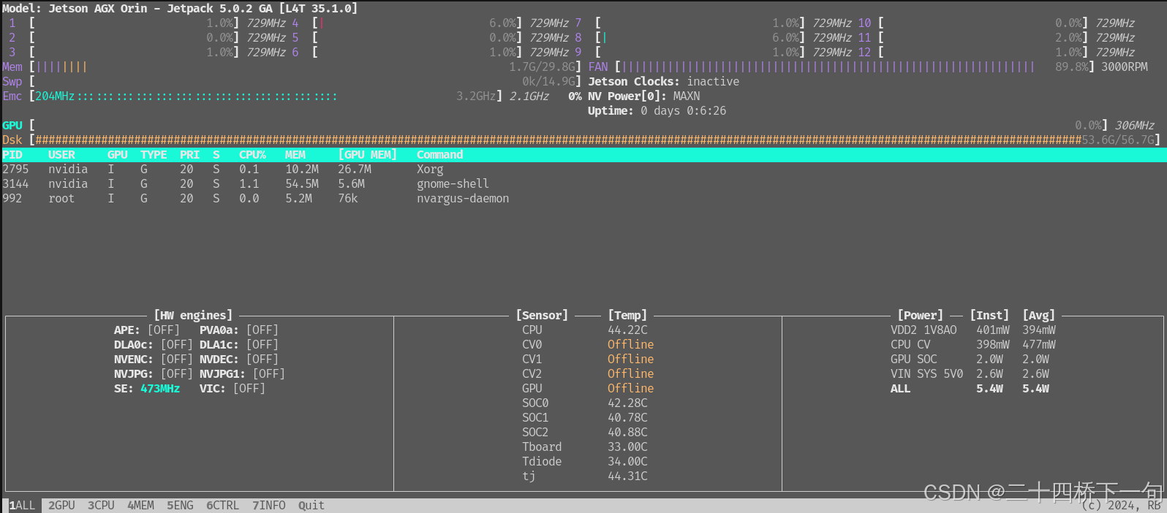Click PID 3144 in the process list
Image resolution: width=1167 pixels, height=513 pixels.
click(x=15, y=184)
